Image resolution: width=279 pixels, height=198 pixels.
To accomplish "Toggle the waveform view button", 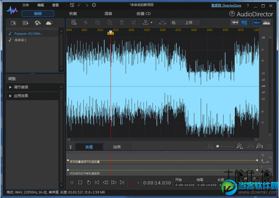I will tap(256, 23).
